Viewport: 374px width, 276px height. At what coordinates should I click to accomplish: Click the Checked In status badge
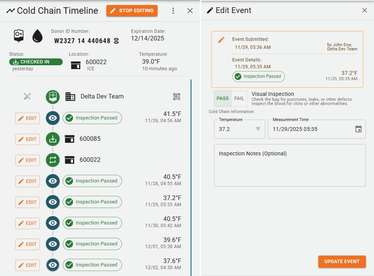[x=36, y=62]
